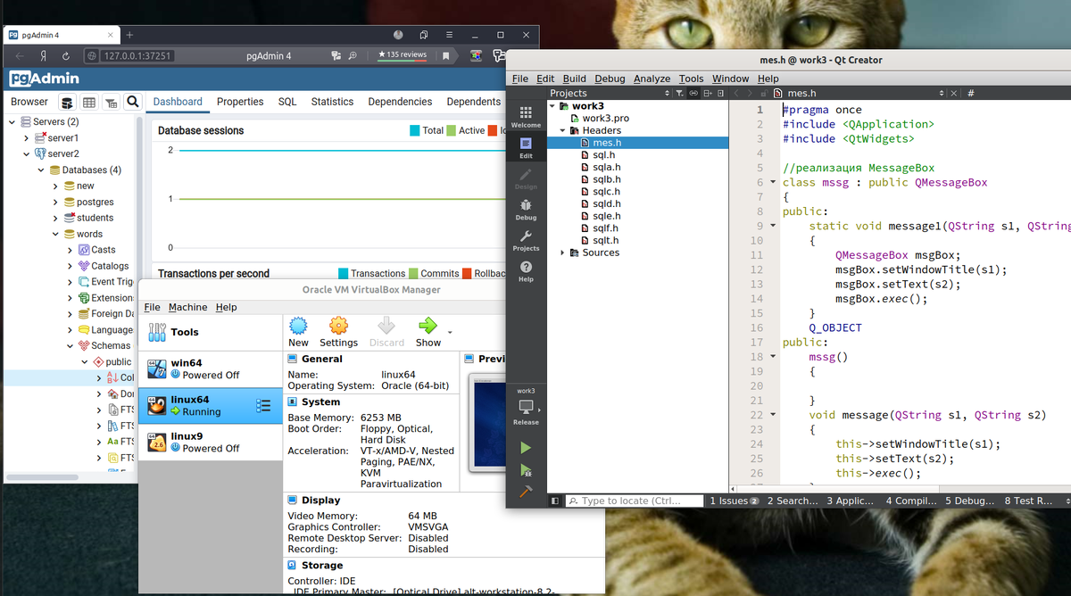Screen dimensions: 1071x596
Task: Open the SQL tab in pgAdmin
Action: pyautogui.click(x=287, y=102)
